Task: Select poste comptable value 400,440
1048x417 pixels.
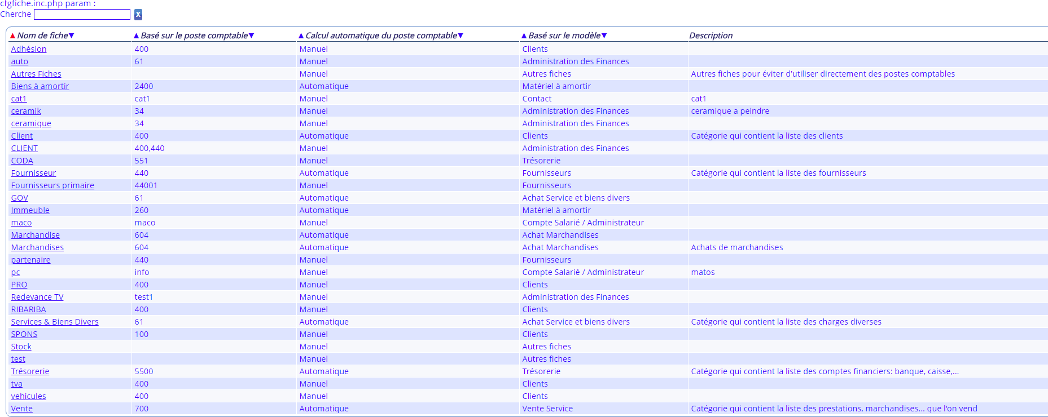Action: 150,148
